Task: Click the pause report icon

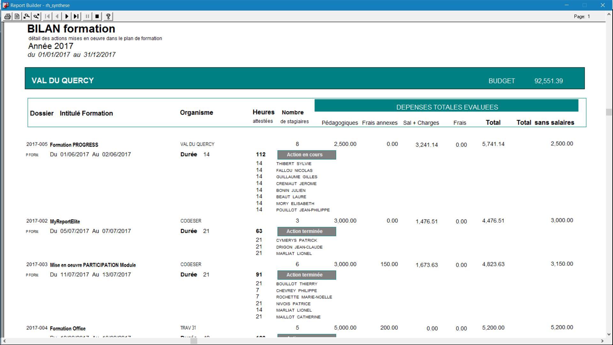Action: click(87, 16)
